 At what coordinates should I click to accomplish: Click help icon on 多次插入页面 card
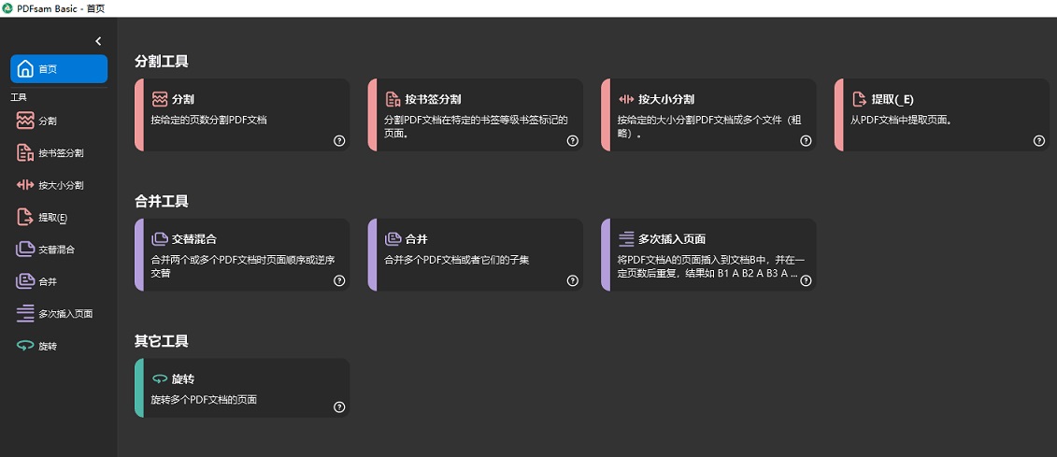pyautogui.click(x=806, y=280)
